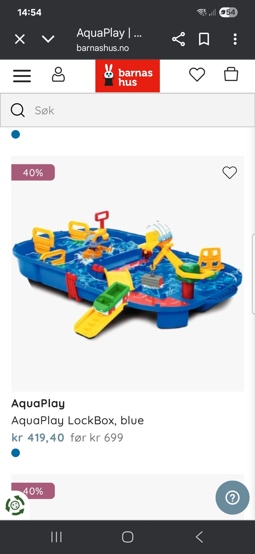255x554 pixels.
Task: Open the browser three-dot options menu
Action: pyautogui.click(x=235, y=39)
